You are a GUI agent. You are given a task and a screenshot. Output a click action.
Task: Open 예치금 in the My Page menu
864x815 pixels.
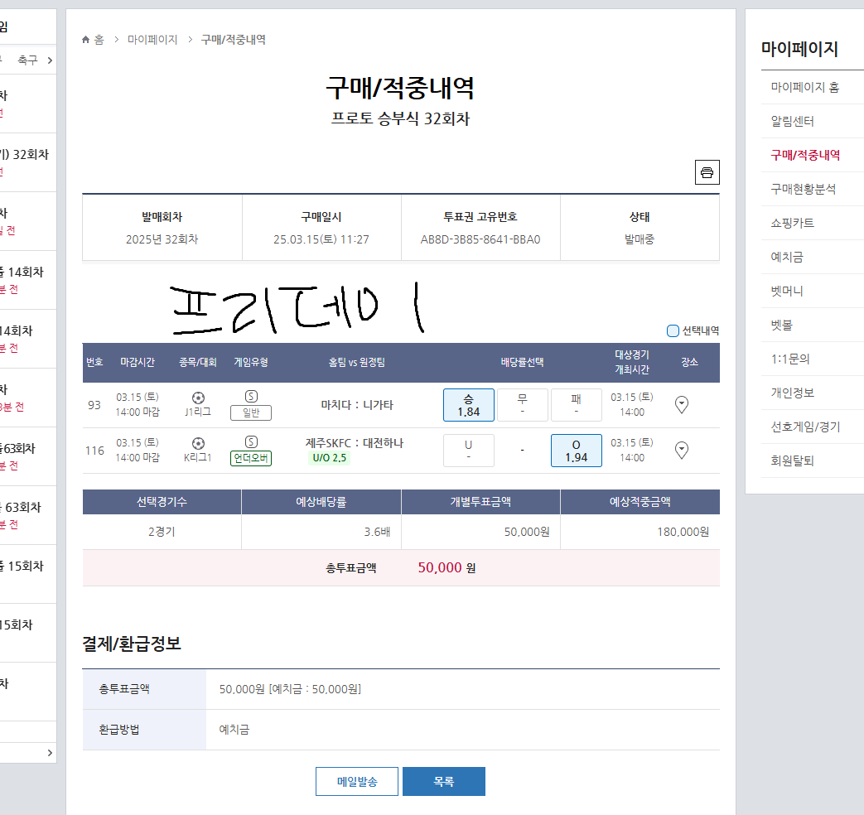(787, 257)
